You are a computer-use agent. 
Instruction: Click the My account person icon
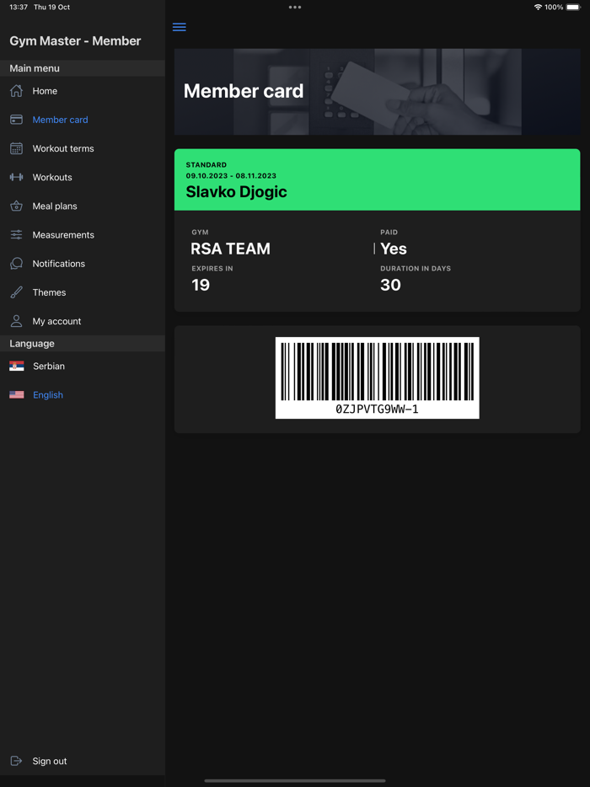click(x=17, y=321)
